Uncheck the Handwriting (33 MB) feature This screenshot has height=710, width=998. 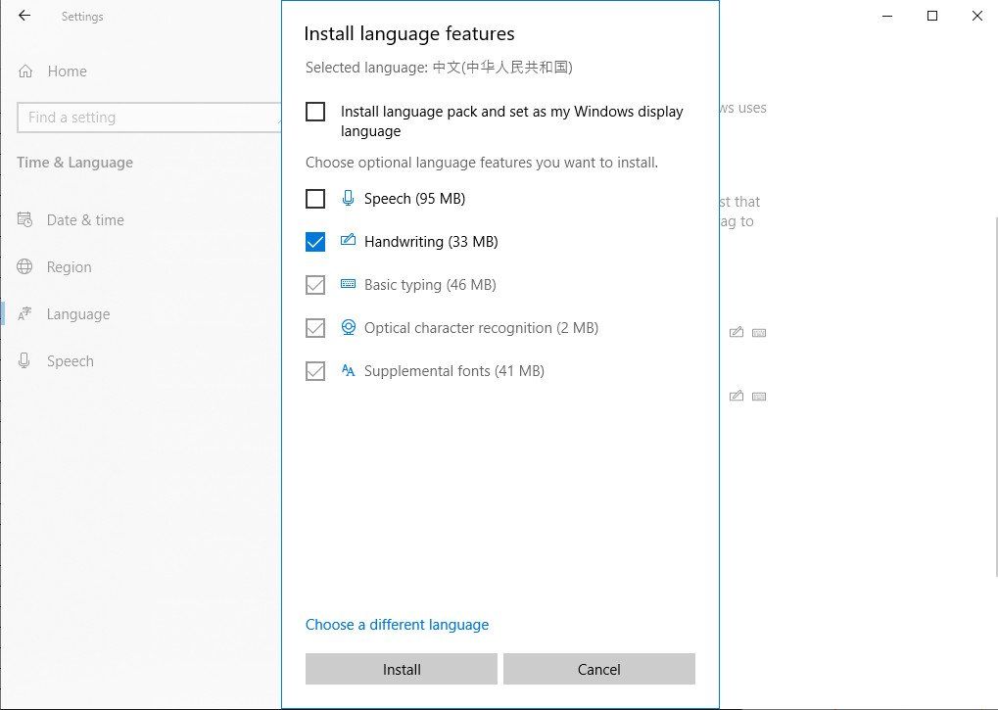[314, 241]
